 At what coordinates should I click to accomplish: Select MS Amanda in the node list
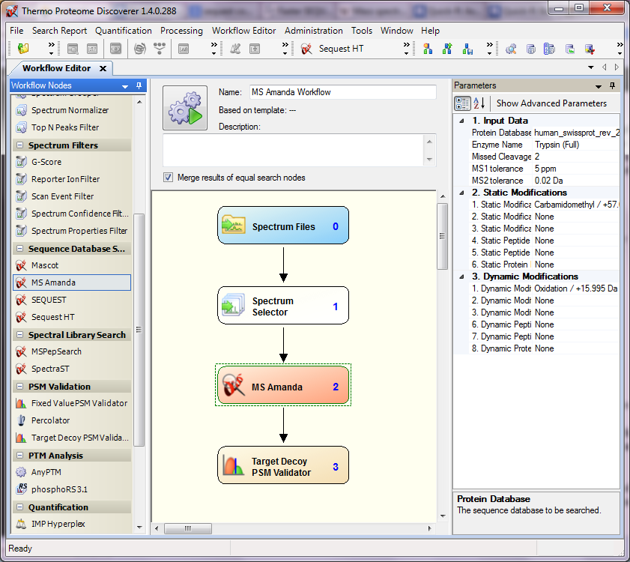[72, 282]
